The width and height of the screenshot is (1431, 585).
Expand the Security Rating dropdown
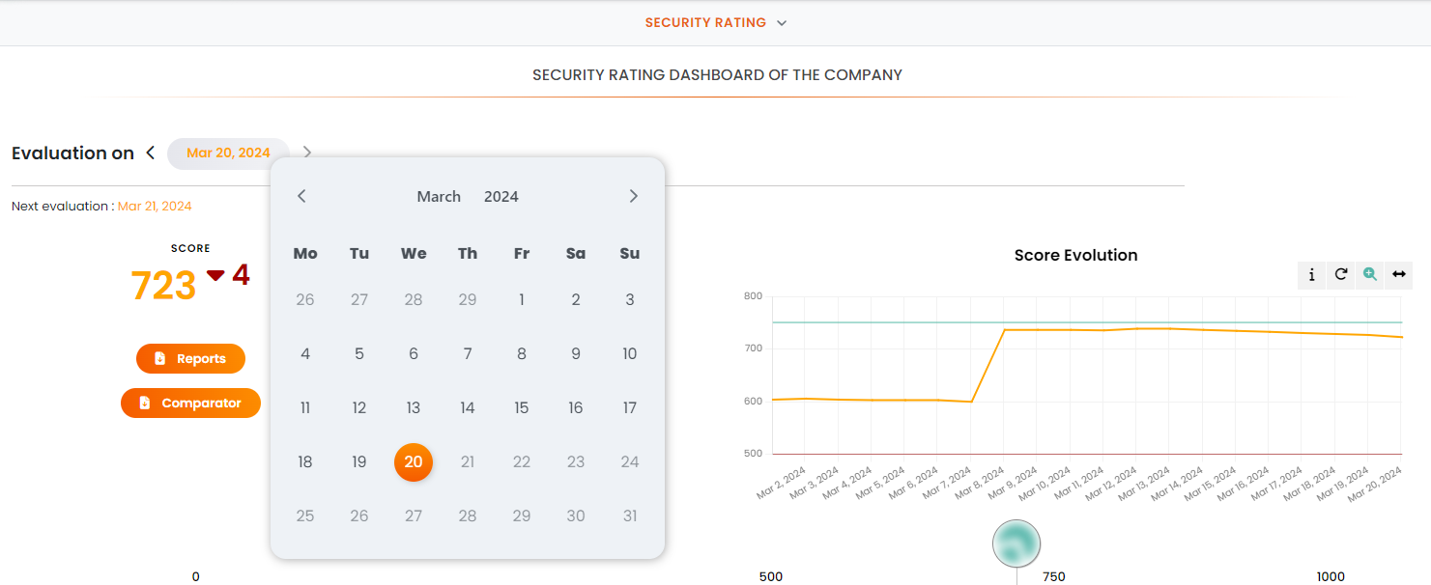click(716, 22)
